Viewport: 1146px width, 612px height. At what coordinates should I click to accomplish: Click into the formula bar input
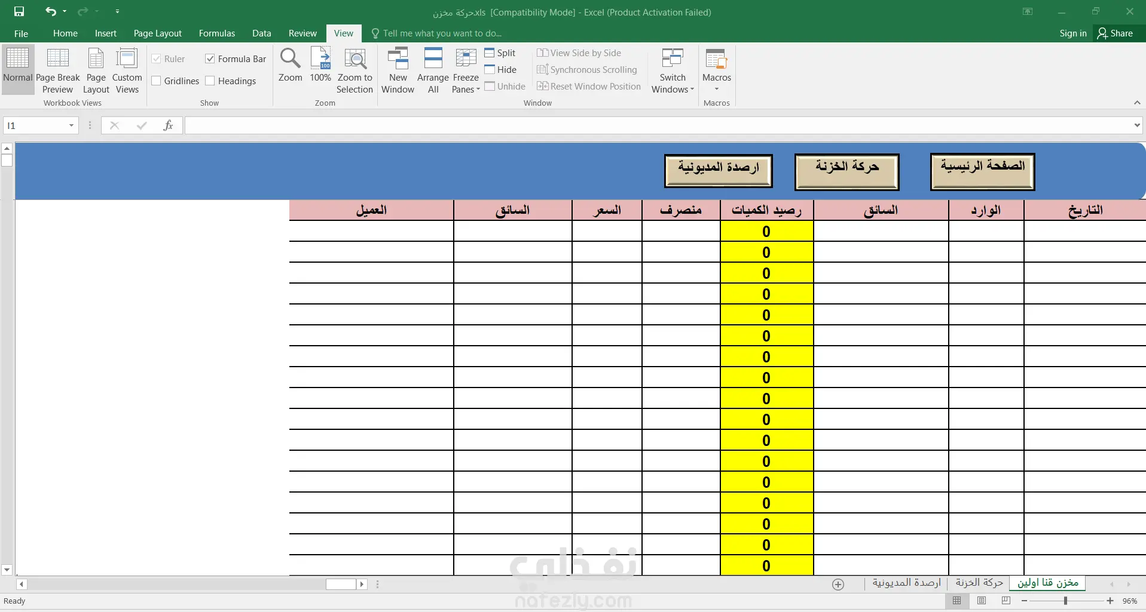658,125
